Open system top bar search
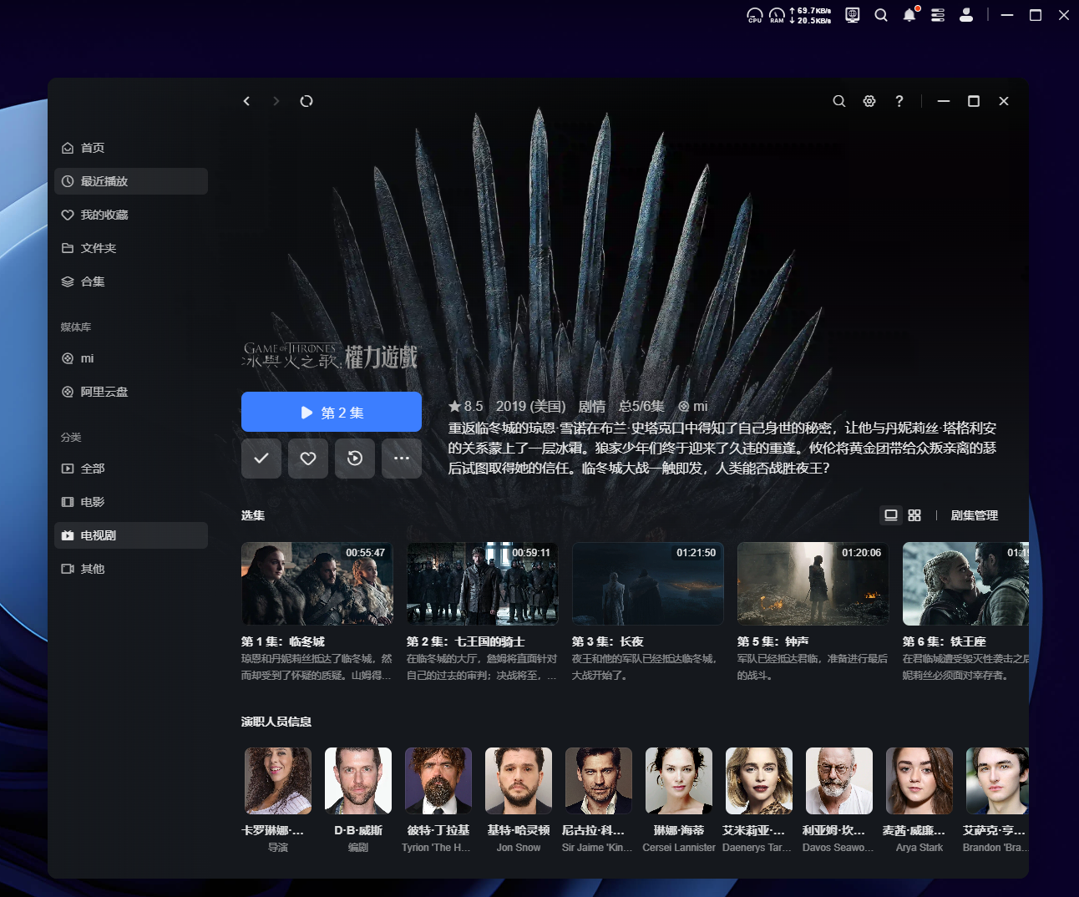1079x897 pixels. (x=881, y=14)
